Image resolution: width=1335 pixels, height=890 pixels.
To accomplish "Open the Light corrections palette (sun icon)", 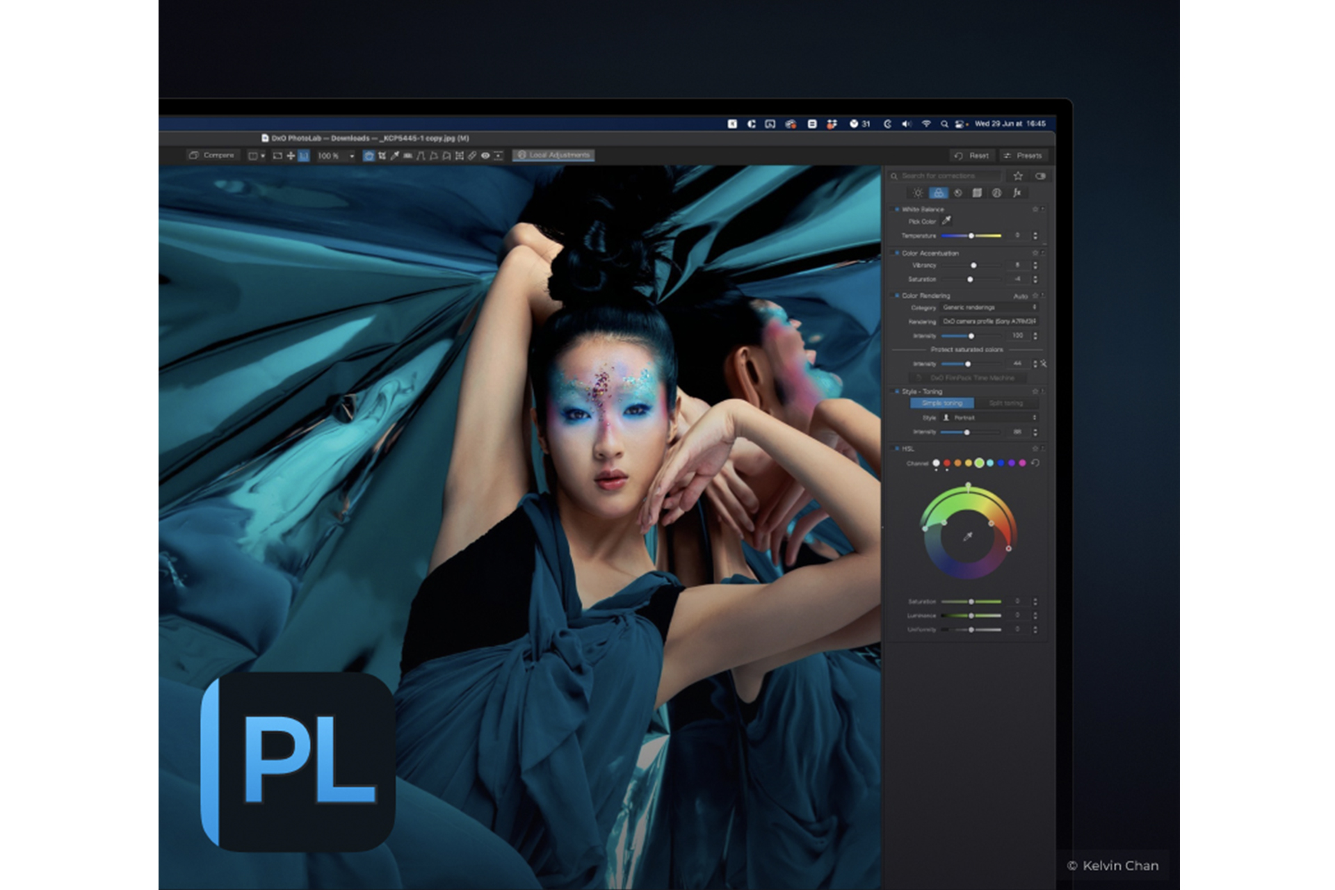I will point(918,193).
